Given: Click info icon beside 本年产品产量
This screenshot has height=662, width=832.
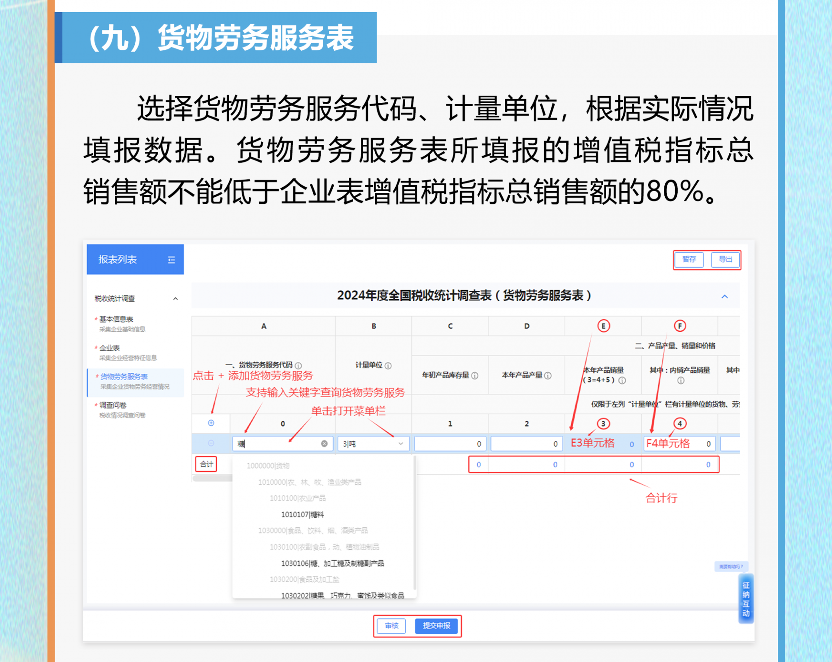Looking at the screenshot, I should 548,375.
